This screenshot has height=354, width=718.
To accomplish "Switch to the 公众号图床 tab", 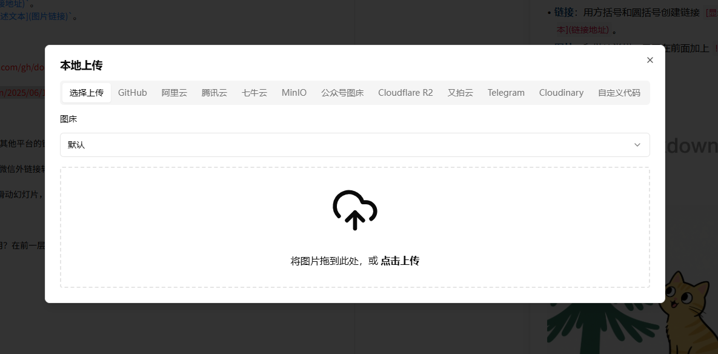I will pos(342,93).
